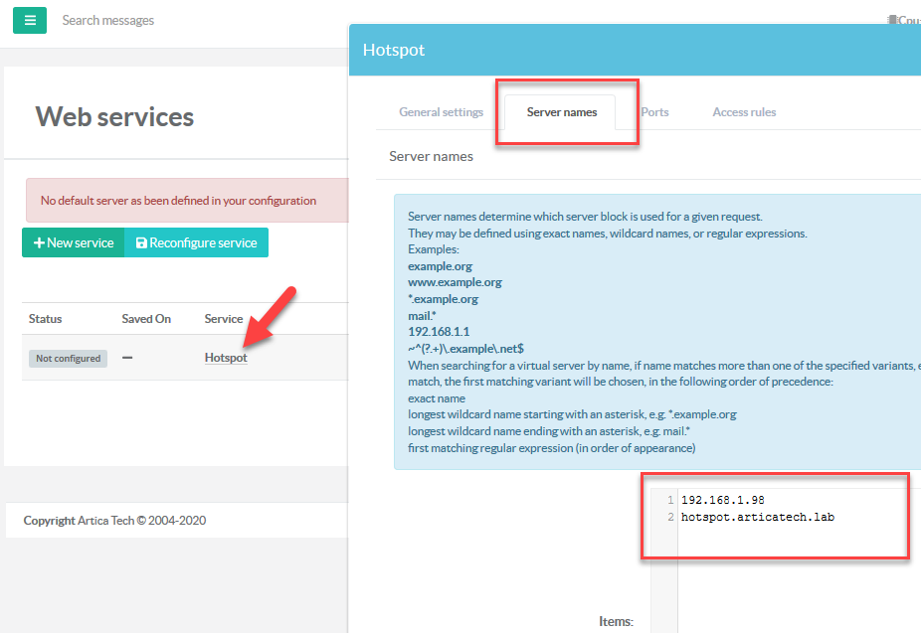
Task: Click the No default server warning banner
Action: tap(179, 201)
